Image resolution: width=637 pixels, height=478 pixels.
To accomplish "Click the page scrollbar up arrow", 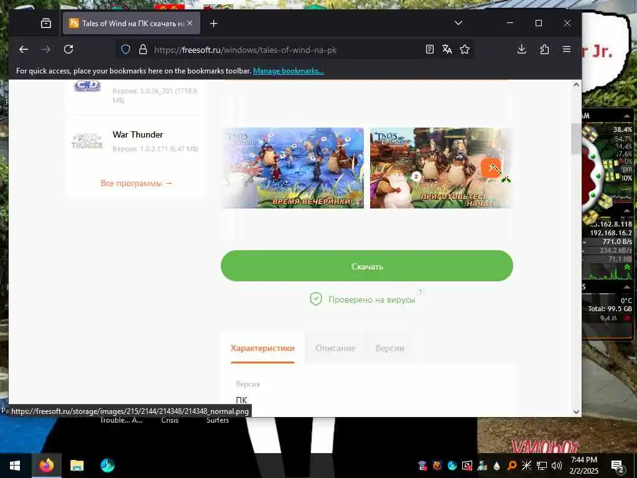I will pyautogui.click(x=576, y=85).
